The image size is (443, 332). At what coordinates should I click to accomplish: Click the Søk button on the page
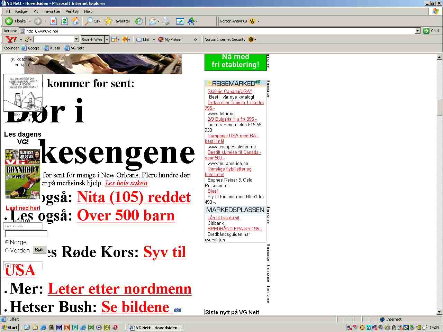[x=39, y=250]
